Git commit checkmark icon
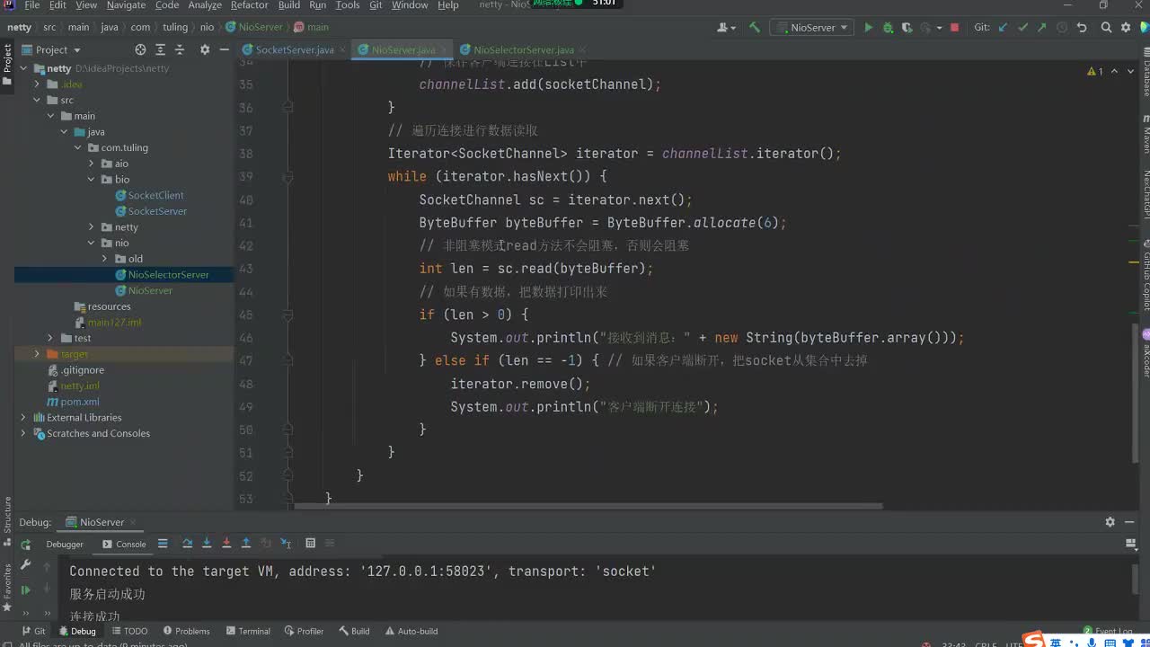This screenshot has height=647, width=1150. [1022, 28]
